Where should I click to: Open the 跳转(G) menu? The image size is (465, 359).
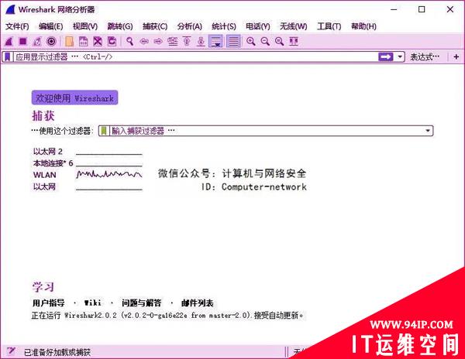pyautogui.click(x=120, y=26)
